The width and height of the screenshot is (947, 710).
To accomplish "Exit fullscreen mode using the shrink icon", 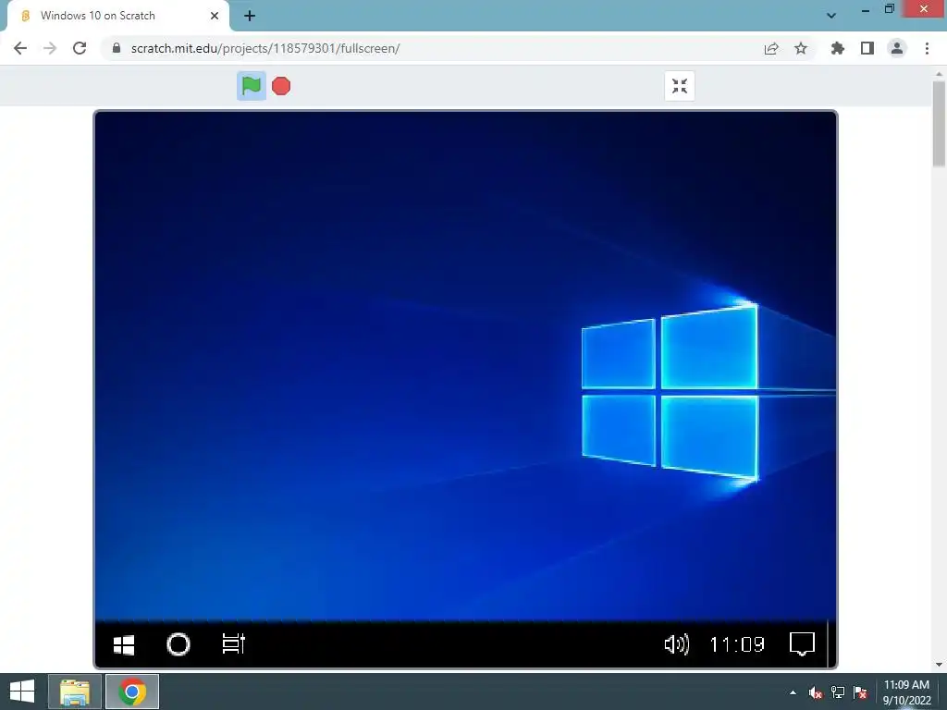I will pyautogui.click(x=680, y=86).
